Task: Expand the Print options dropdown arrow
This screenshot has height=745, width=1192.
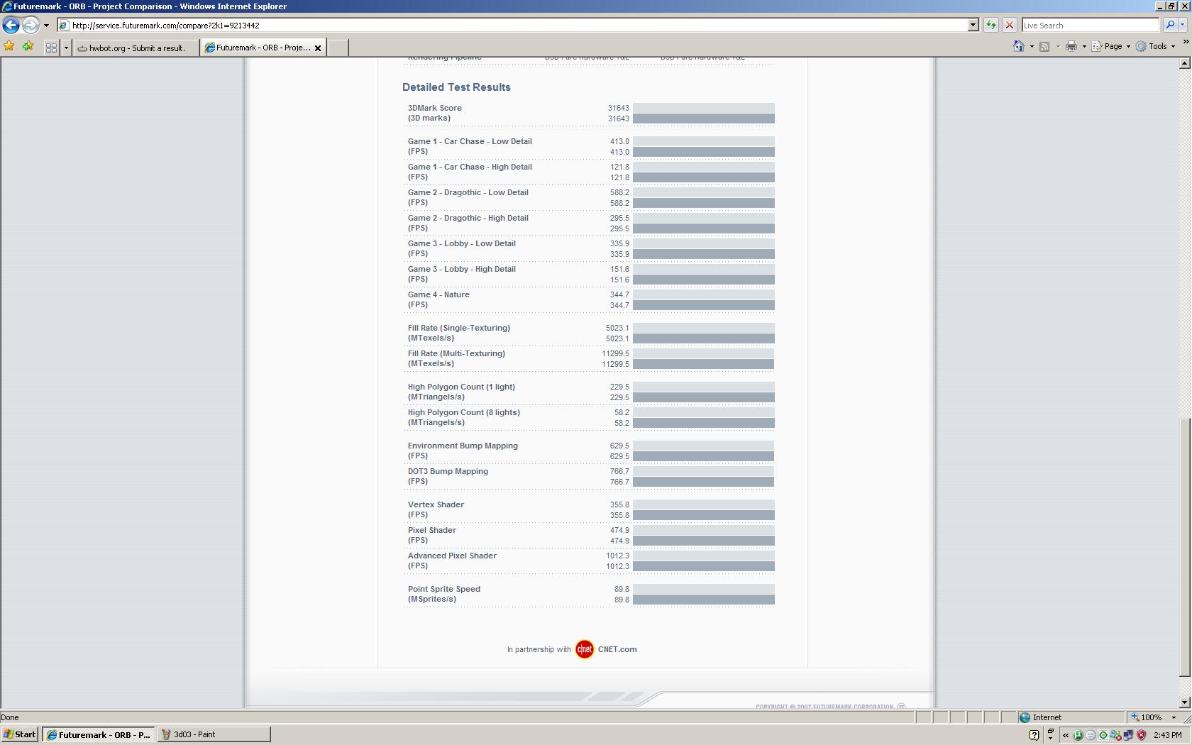Action: coord(1084,47)
